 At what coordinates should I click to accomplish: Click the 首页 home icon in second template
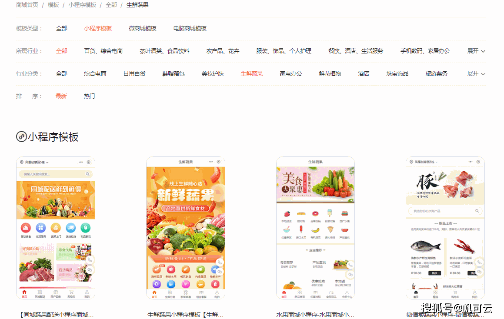pos(154,292)
